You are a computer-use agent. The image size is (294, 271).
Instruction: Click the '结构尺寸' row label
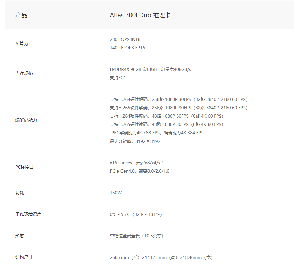coord(24,258)
